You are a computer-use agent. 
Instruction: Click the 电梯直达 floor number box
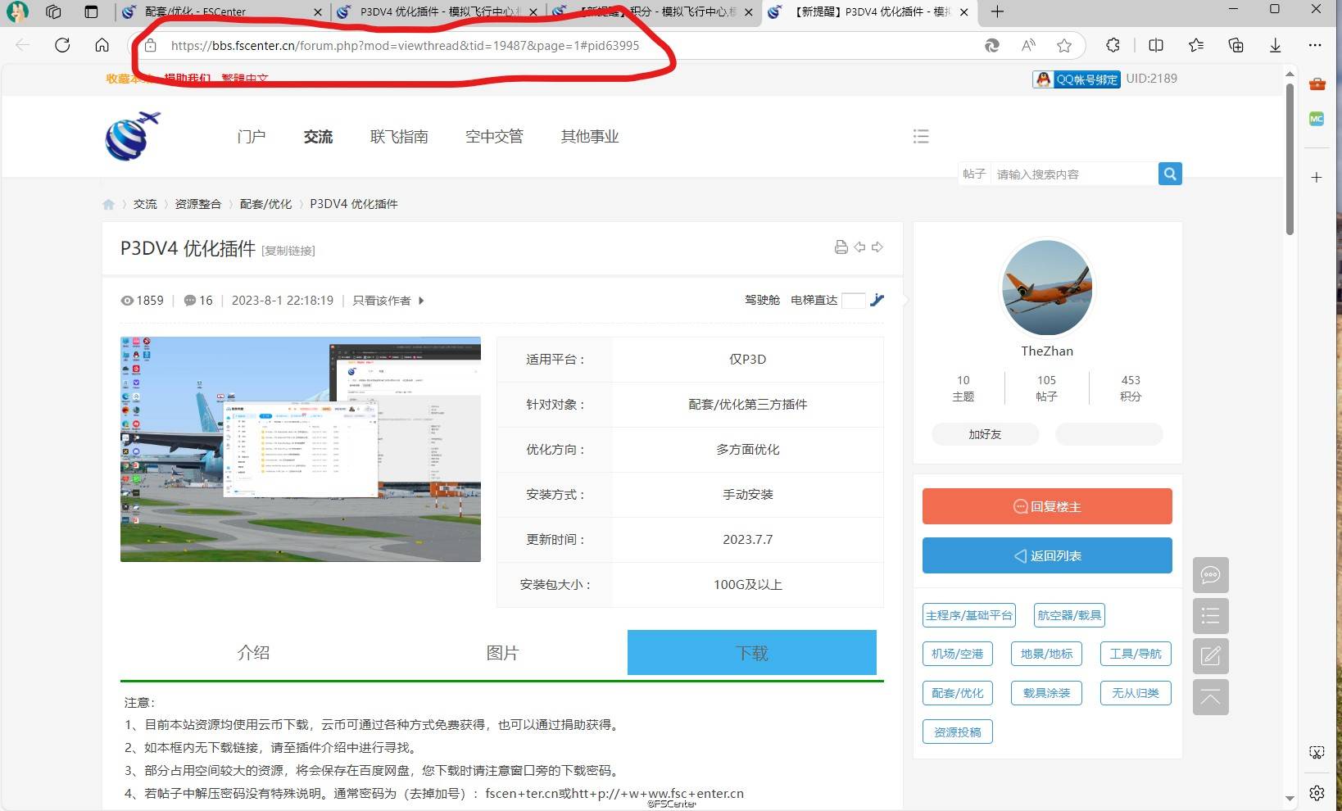853,301
